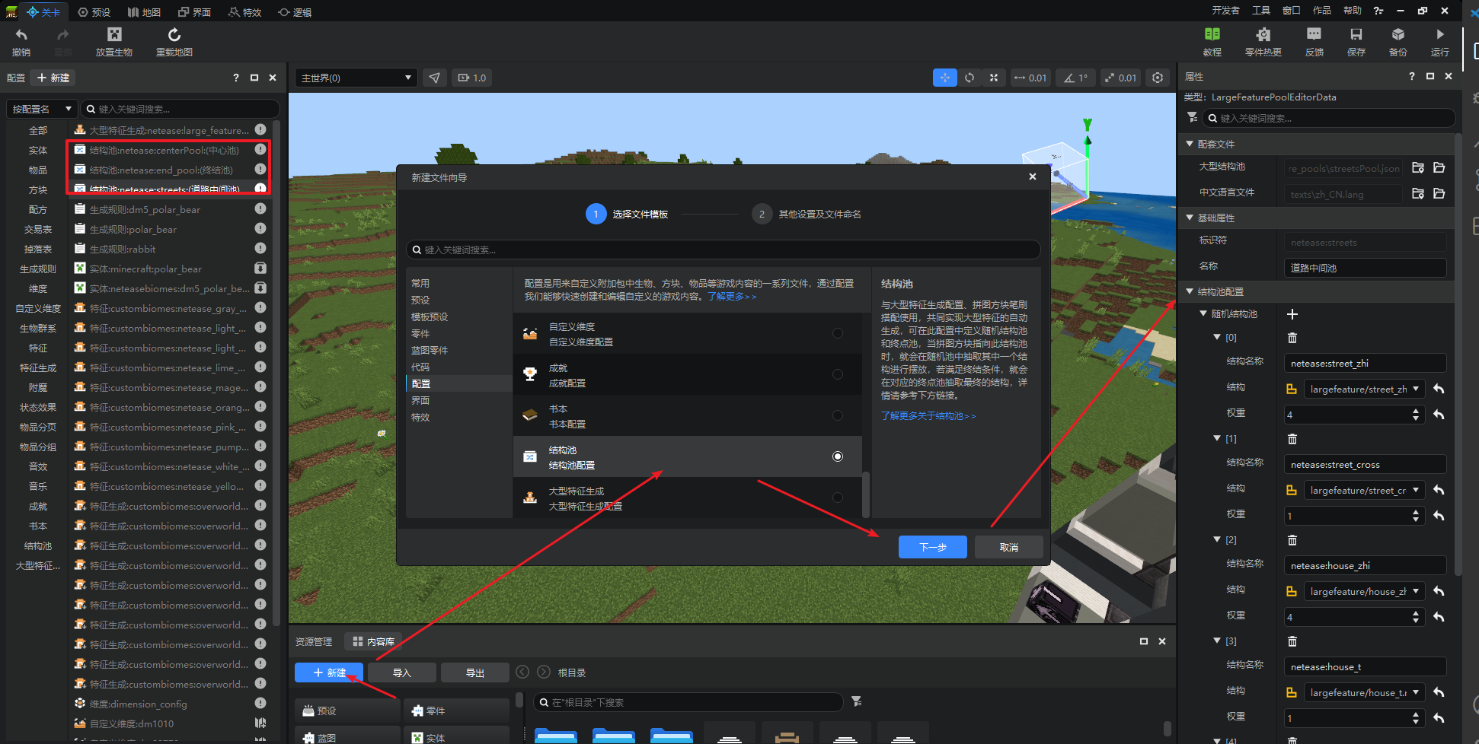
Task: Click the 保存 save icon
Action: tap(1356, 34)
